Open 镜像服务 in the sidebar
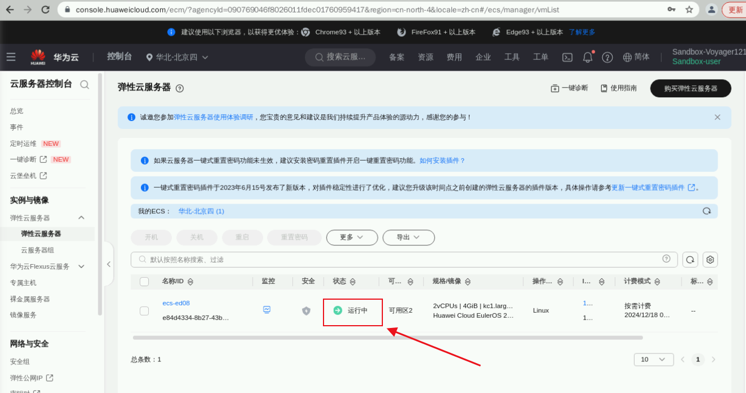Viewport: 746px width, 393px height. click(x=24, y=315)
